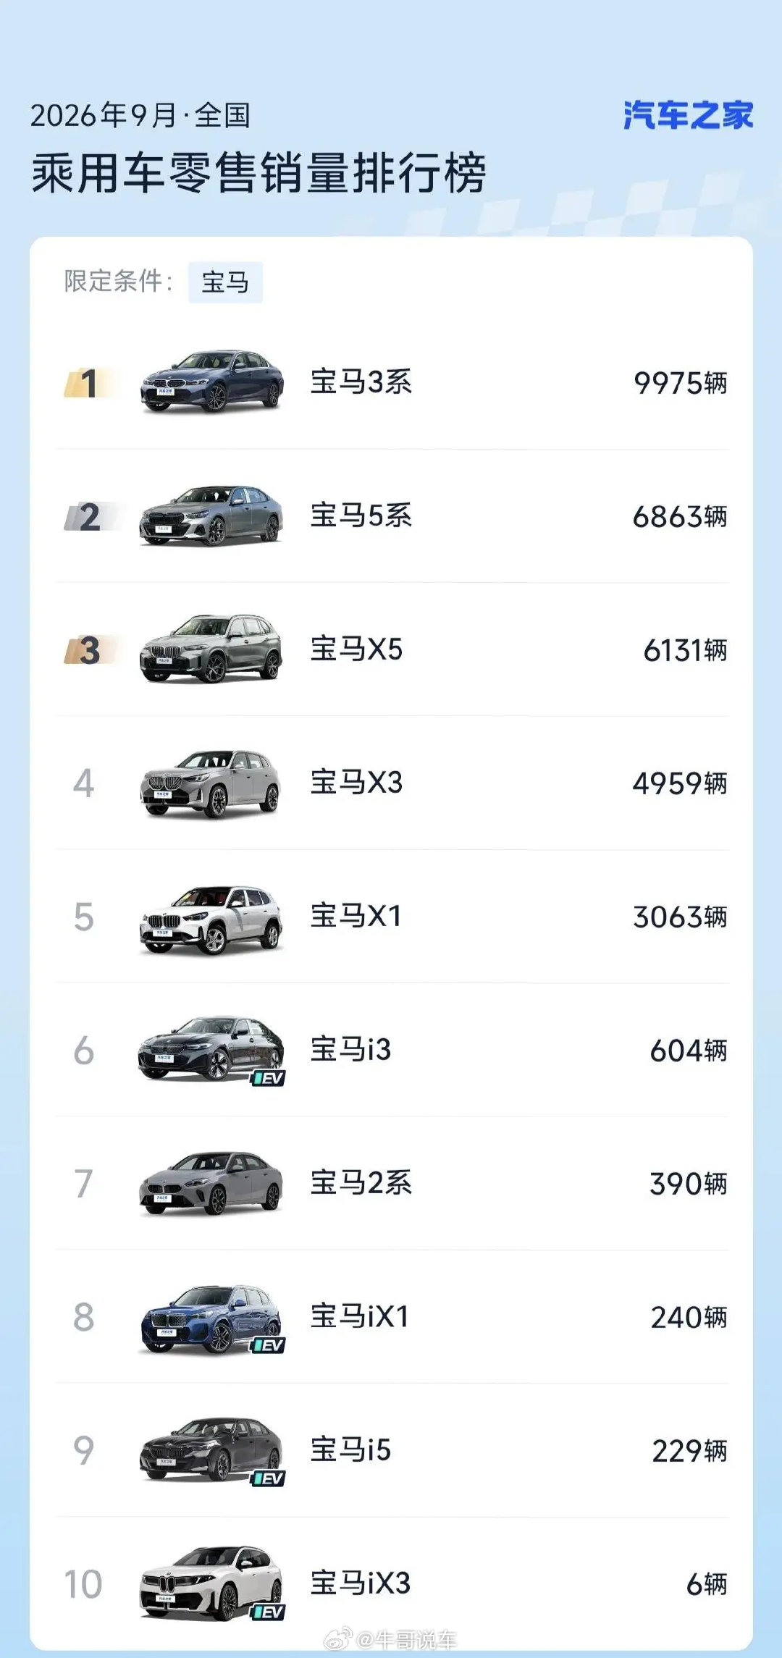Click the rank 2 silver badge
782x1658 pixels.
click(x=90, y=517)
